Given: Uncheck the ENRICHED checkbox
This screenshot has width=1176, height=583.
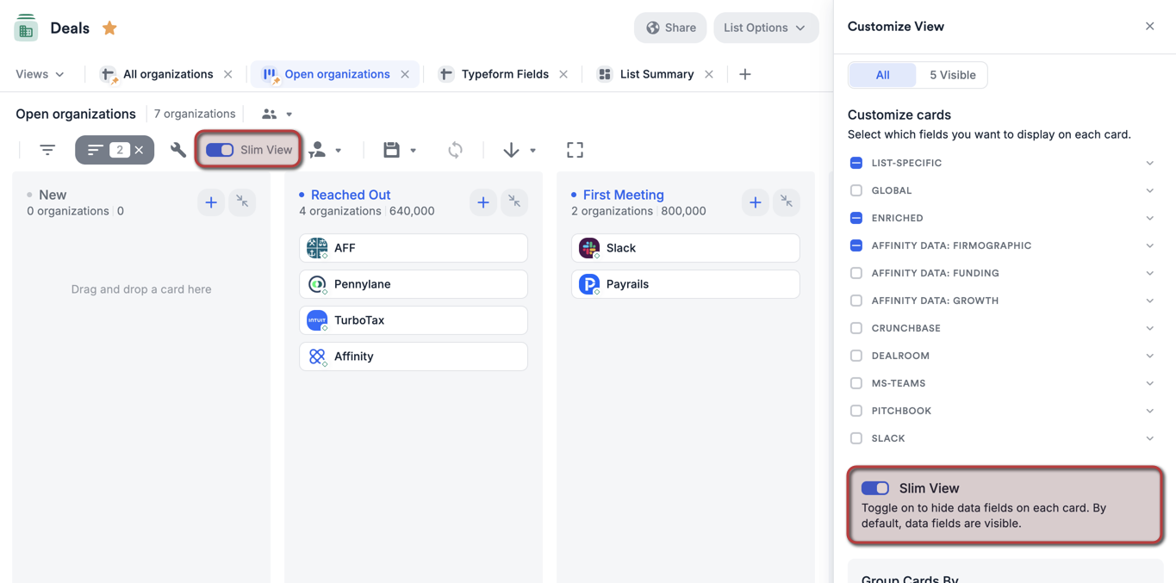Looking at the screenshot, I should (x=856, y=217).
